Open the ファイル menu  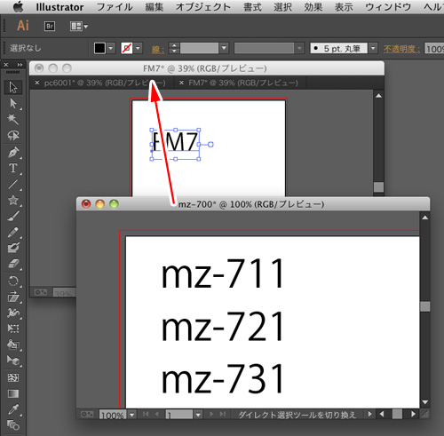115,7
